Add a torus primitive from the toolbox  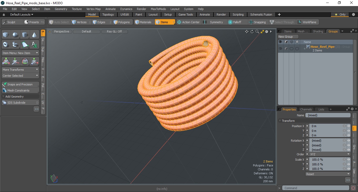click(6, 44)
